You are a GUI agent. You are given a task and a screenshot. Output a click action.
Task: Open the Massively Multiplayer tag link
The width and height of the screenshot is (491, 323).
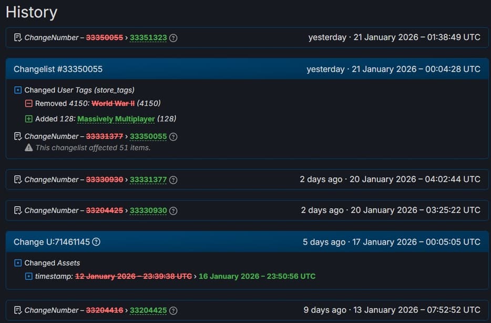pos(116,119)
